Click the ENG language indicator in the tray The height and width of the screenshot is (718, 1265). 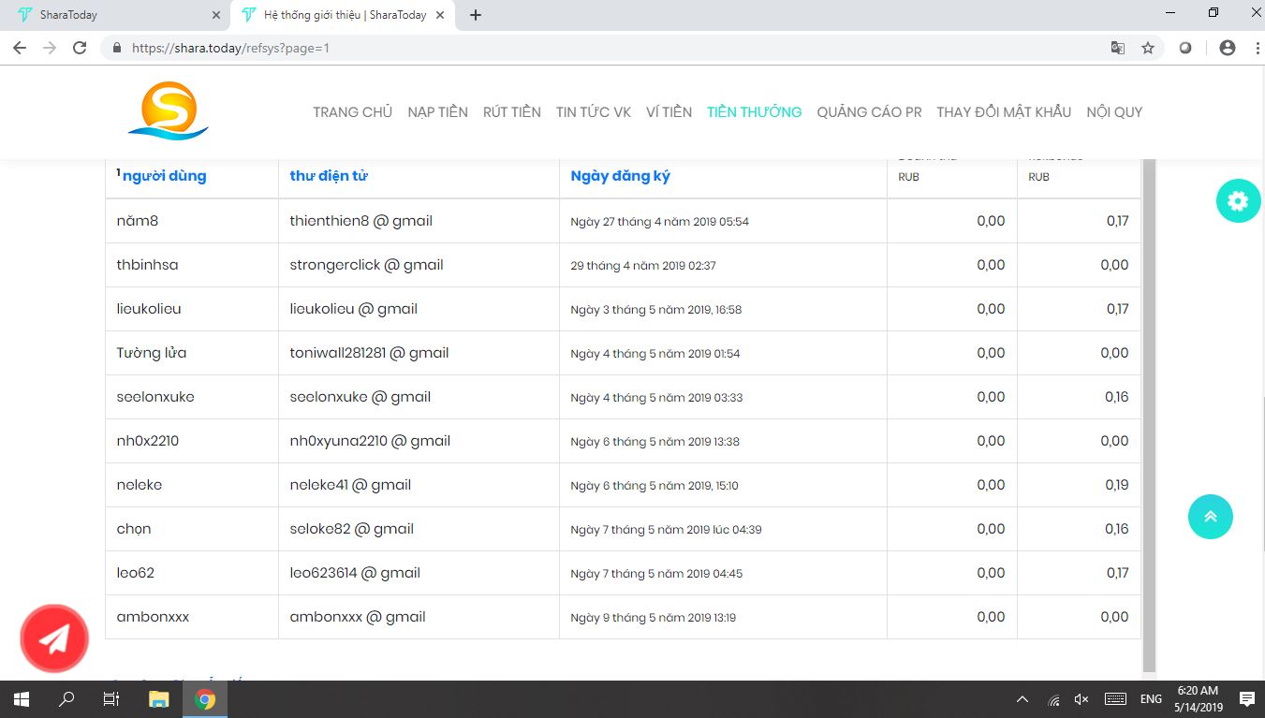pos(1151,699)
